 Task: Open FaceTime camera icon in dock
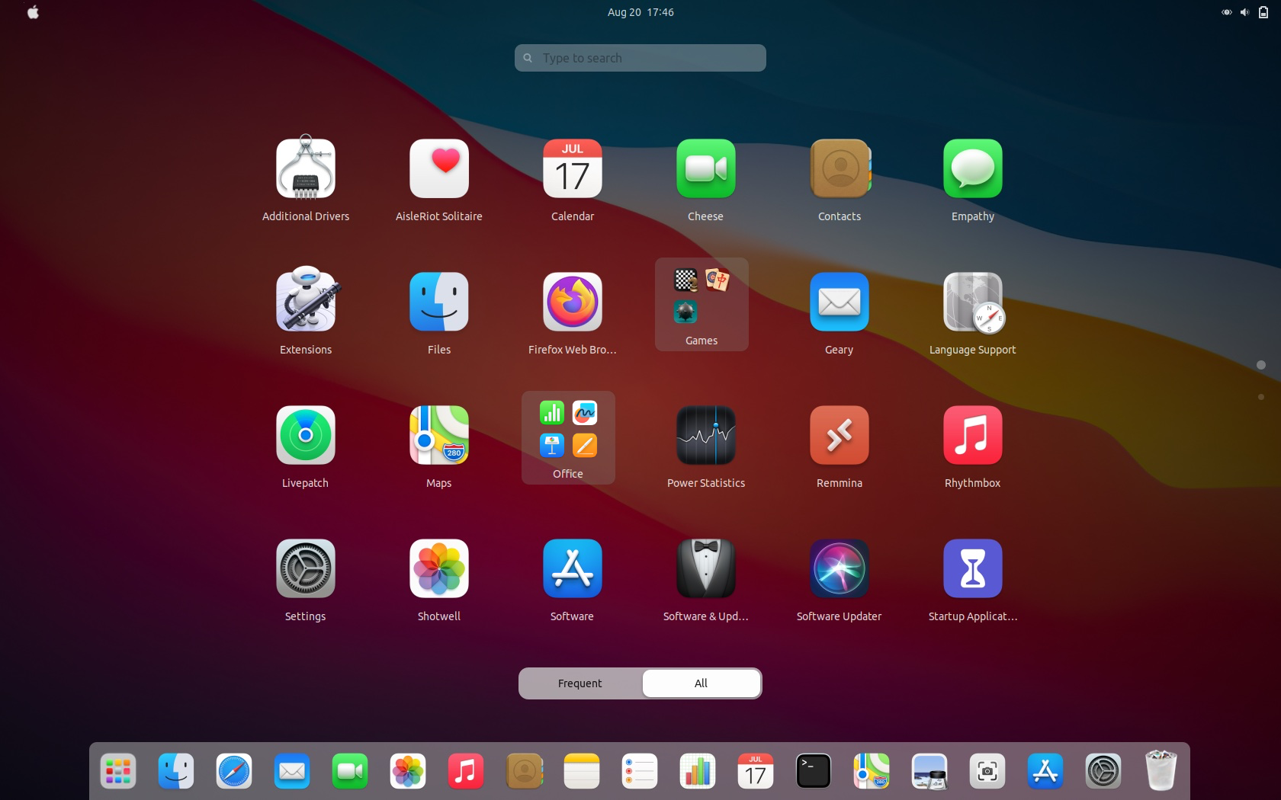point(350,772)
